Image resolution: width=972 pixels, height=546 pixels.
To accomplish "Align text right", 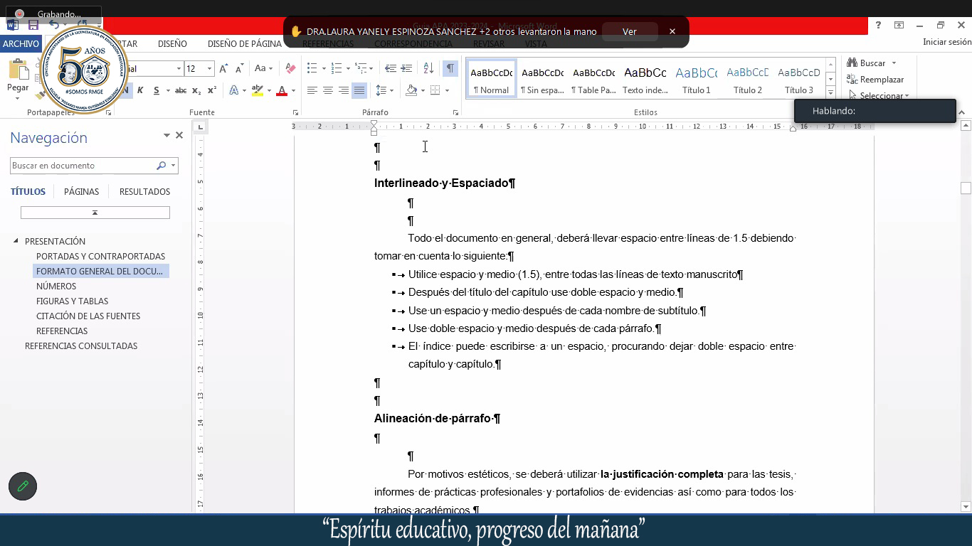I will [x=344, y=90].
